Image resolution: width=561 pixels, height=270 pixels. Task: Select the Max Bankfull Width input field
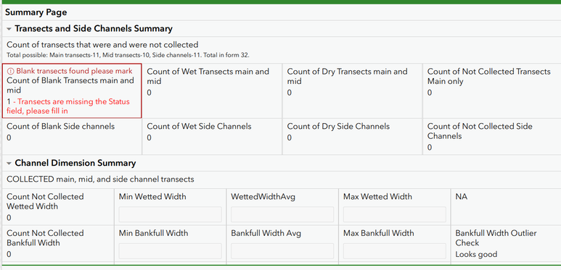[395, 251]
